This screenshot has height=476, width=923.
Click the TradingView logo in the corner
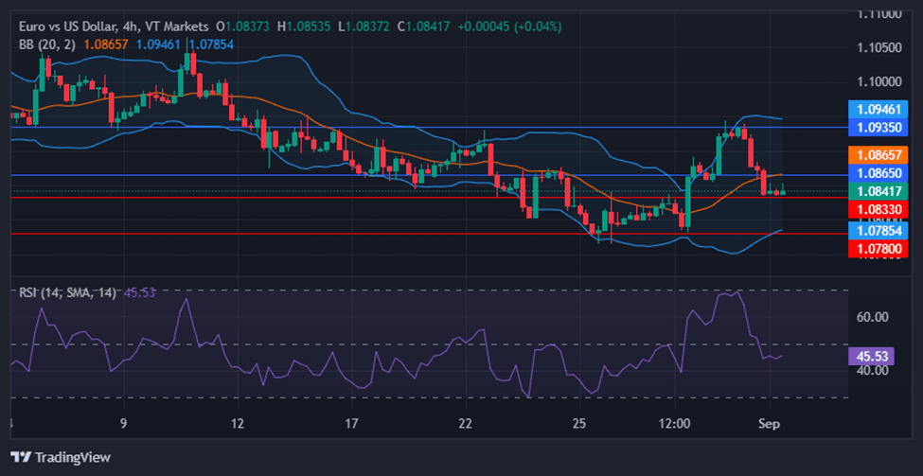point(61,457)
